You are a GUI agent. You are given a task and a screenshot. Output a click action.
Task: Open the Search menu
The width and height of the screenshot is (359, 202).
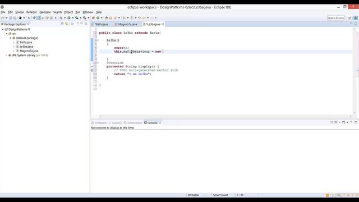click(57, 12)
